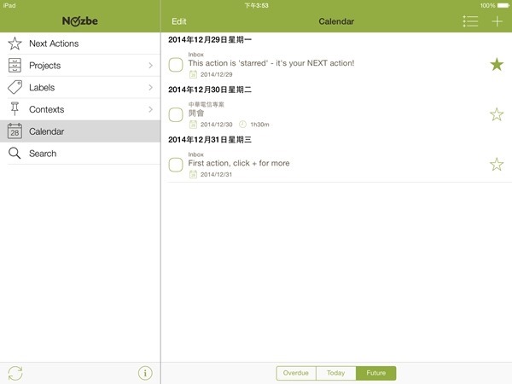The image size is (512, 384).
Task: Tap the Next Actions star icon
Action: [x=15, y=44]
